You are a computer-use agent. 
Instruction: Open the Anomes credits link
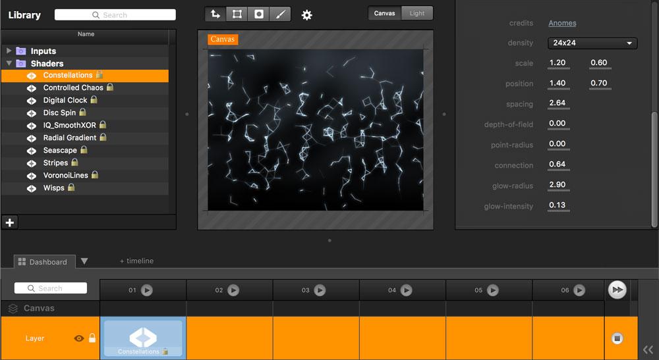[x=562, y=23]
